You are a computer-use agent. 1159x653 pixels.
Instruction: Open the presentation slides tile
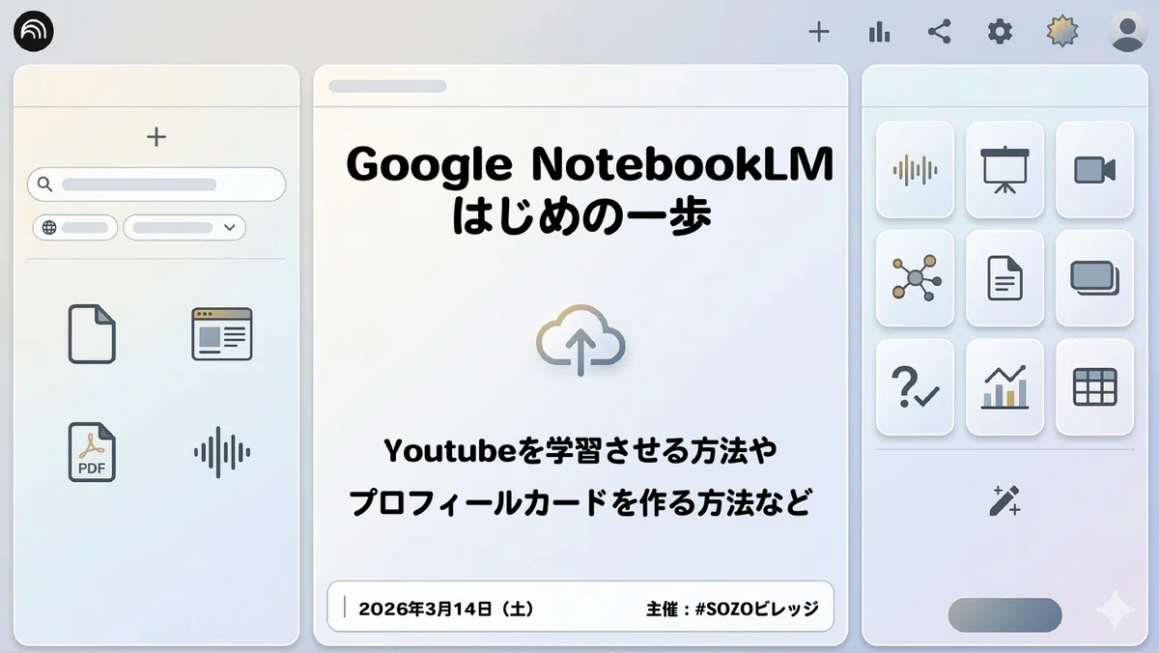[x=1004, y=169]
